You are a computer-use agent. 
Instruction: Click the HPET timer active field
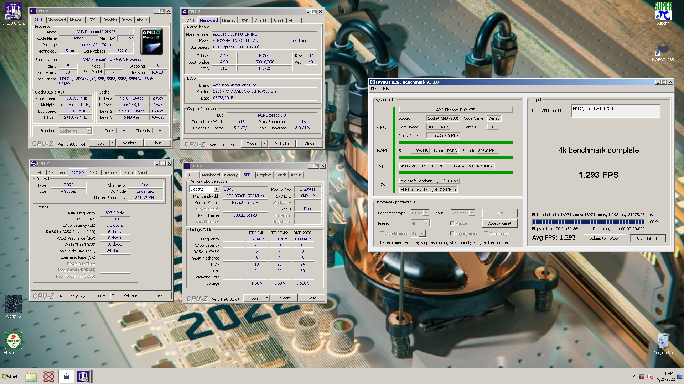point(427,190)
